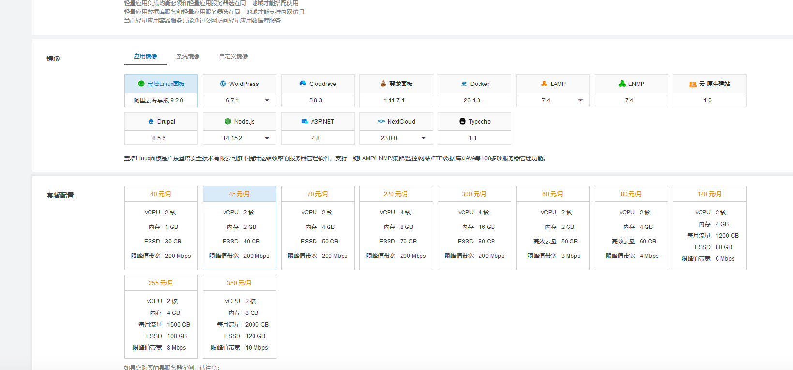Viewport: 793px width, 370px height.
Task: Click the ASP.NET version 4.8
Action: pyautogui.click(x=318, y=138)
